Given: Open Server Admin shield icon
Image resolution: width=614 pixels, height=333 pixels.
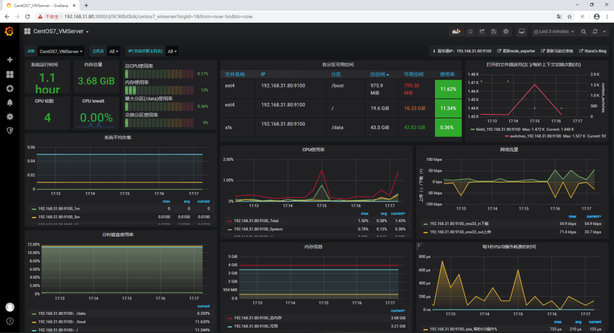Looking at the screenshot, I should point(10,131).
